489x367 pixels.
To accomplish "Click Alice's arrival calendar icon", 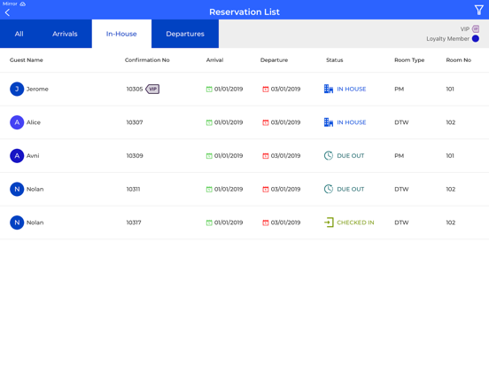I will click(209, 122).
